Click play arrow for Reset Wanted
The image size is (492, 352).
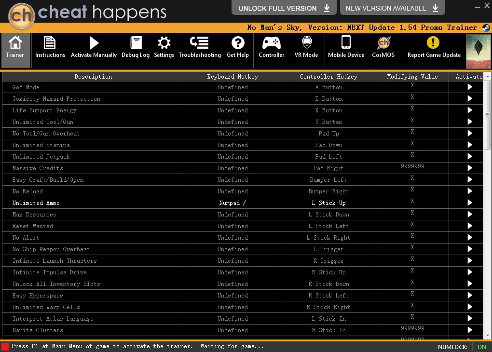[x=469, y=226]
